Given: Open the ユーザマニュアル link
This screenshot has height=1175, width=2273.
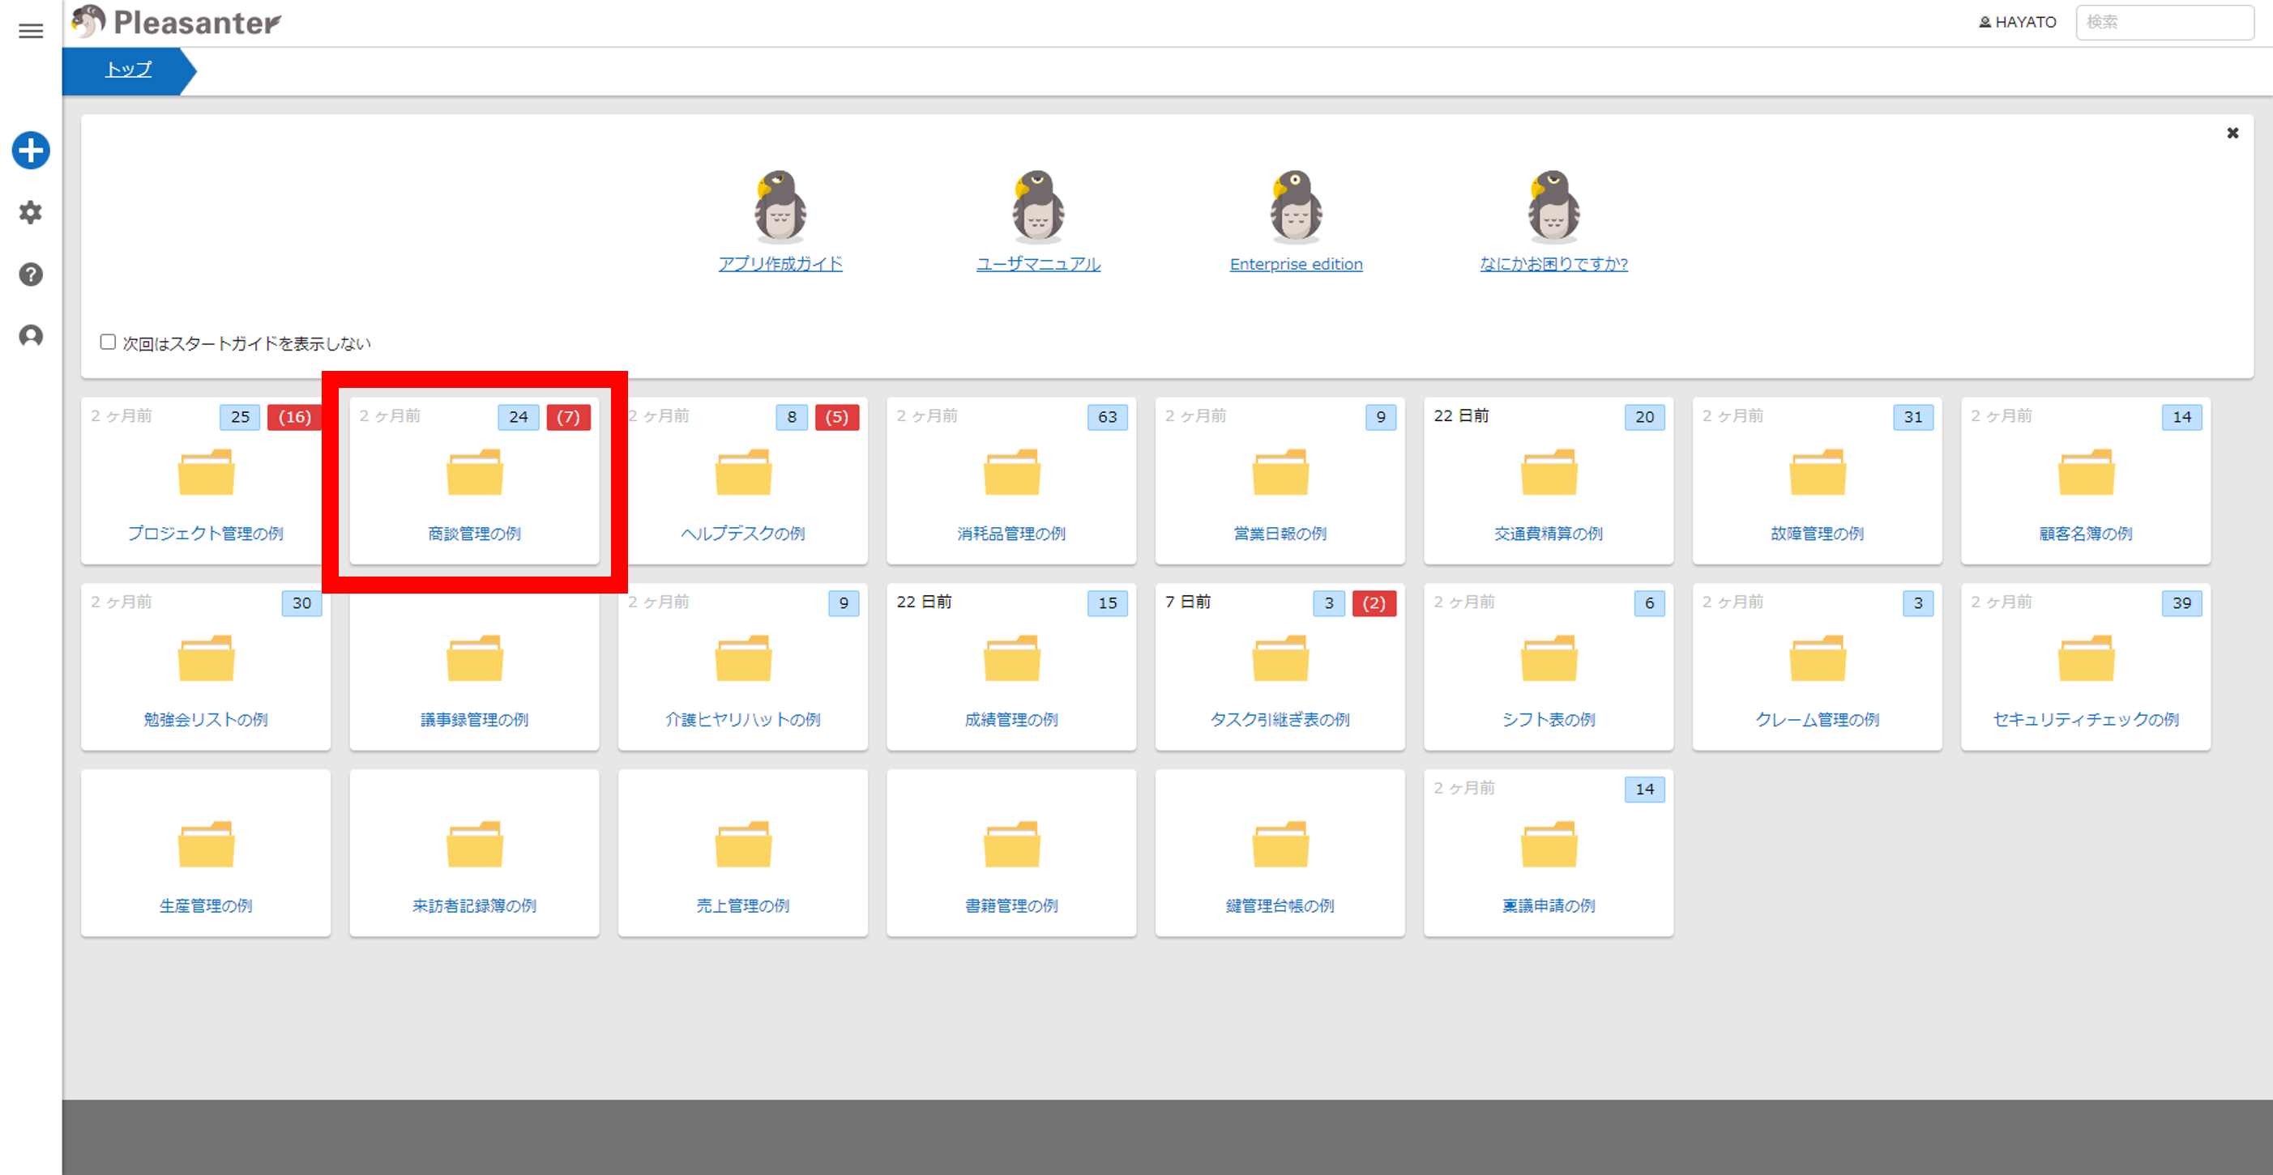Looking at the screenshot, I should tap(1038, 263).
